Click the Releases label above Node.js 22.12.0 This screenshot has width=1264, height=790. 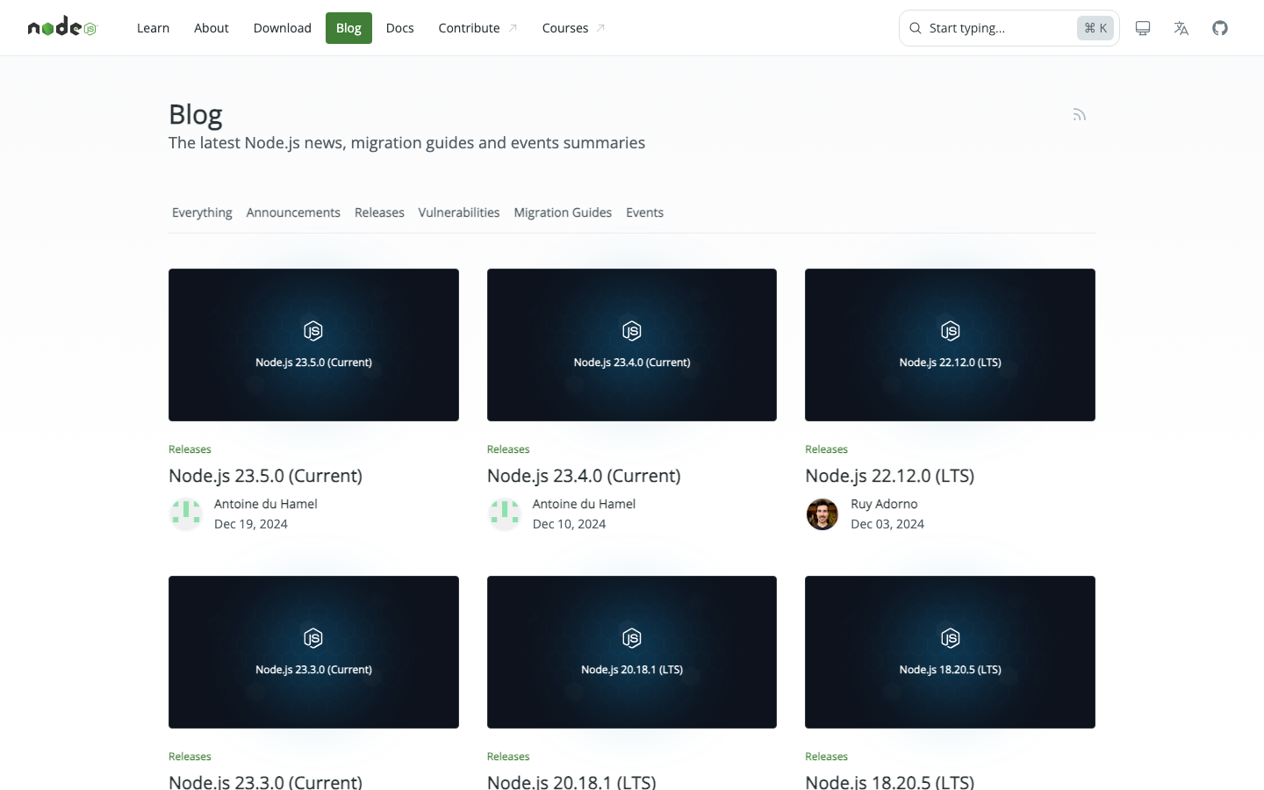pyautogui.click(x=826, y=449)
